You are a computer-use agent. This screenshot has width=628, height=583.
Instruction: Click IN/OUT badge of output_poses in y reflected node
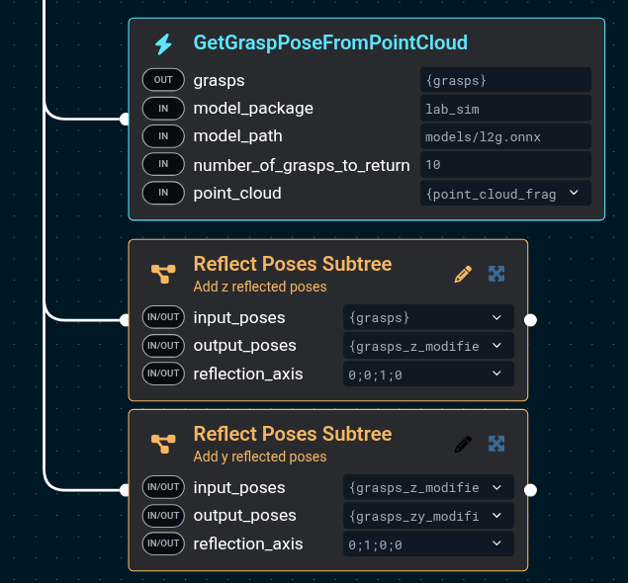[x=163, y=516]
